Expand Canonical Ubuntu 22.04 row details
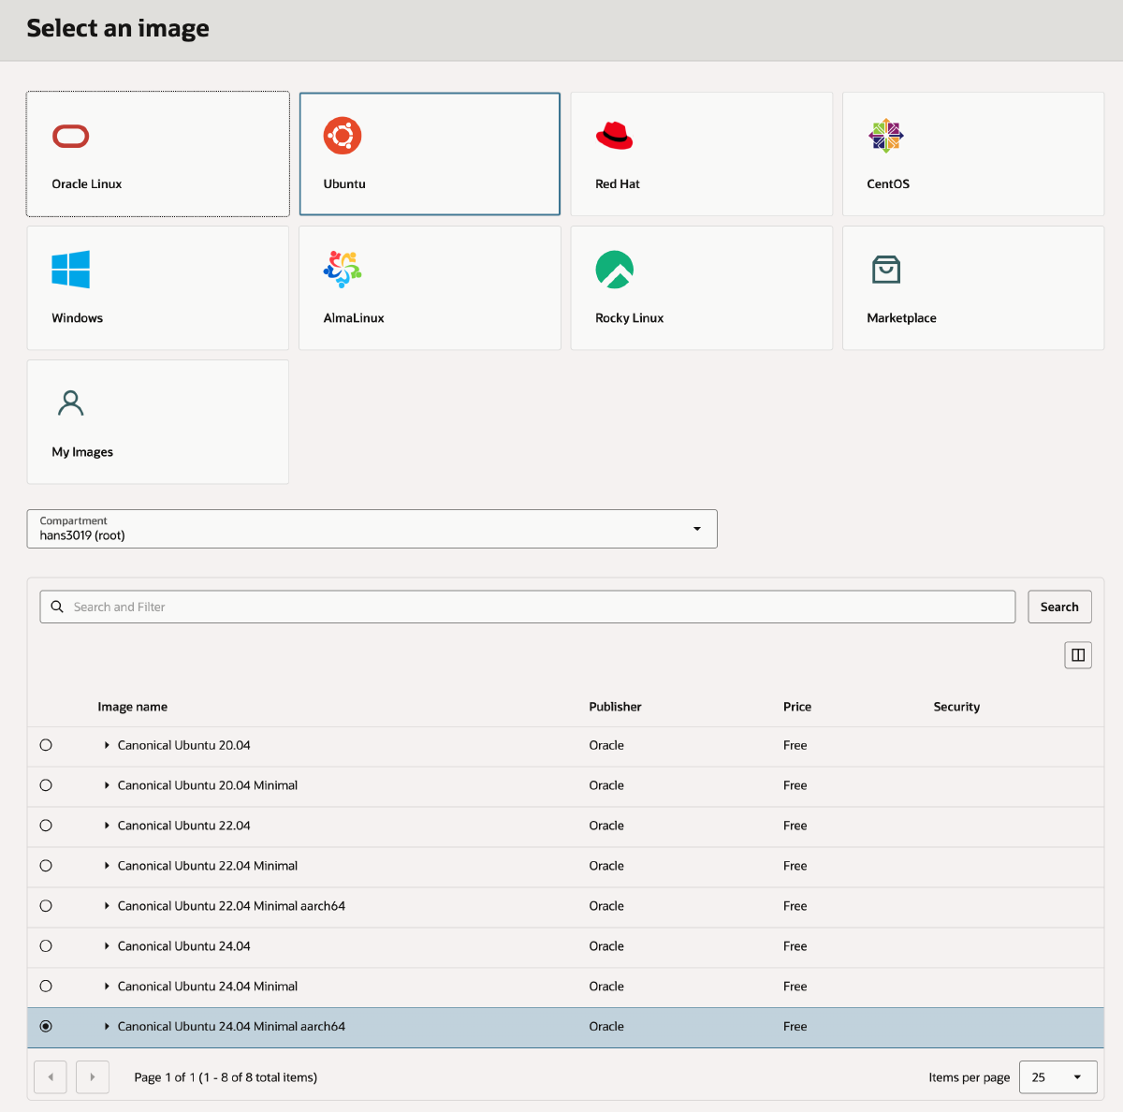This screenshot has width=1123, height=1112. (107, 826)
